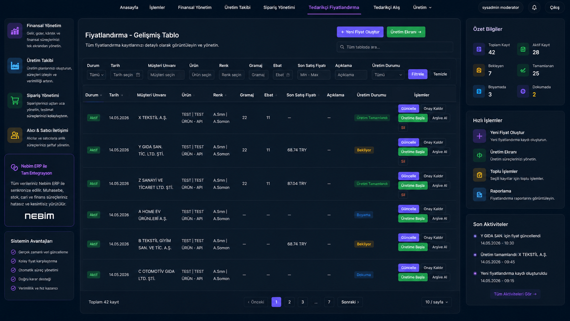Click the Bekleyen summary icon
570x321 pixels.
(x=479, y=70)
